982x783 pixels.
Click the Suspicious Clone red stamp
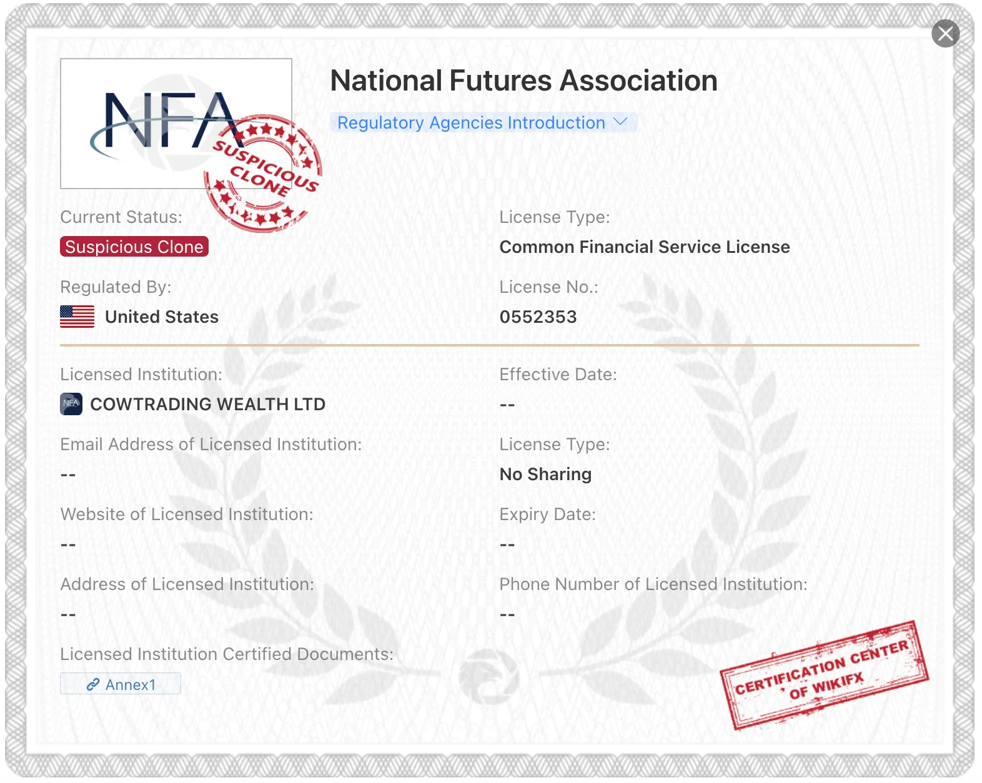coord(263,173)
